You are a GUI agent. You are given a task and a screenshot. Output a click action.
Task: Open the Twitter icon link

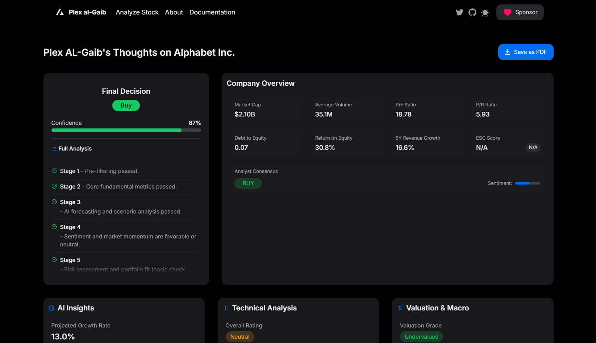click(x=459, y=12)
